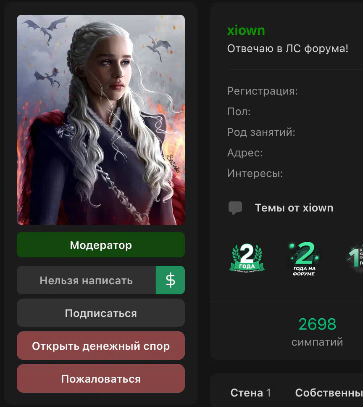Subscribe using the Подписаться button
The height and width of the screenshot is (407, 363).
pos(101,313)
